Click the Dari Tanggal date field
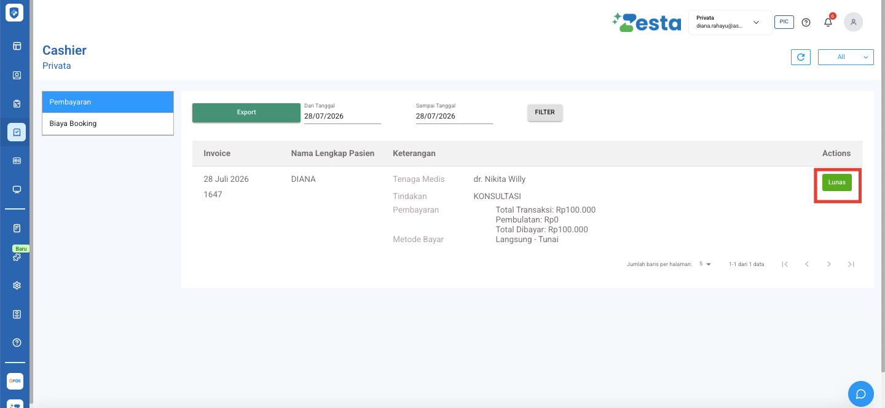Viewport: 885px width, 408px height. 342,116
